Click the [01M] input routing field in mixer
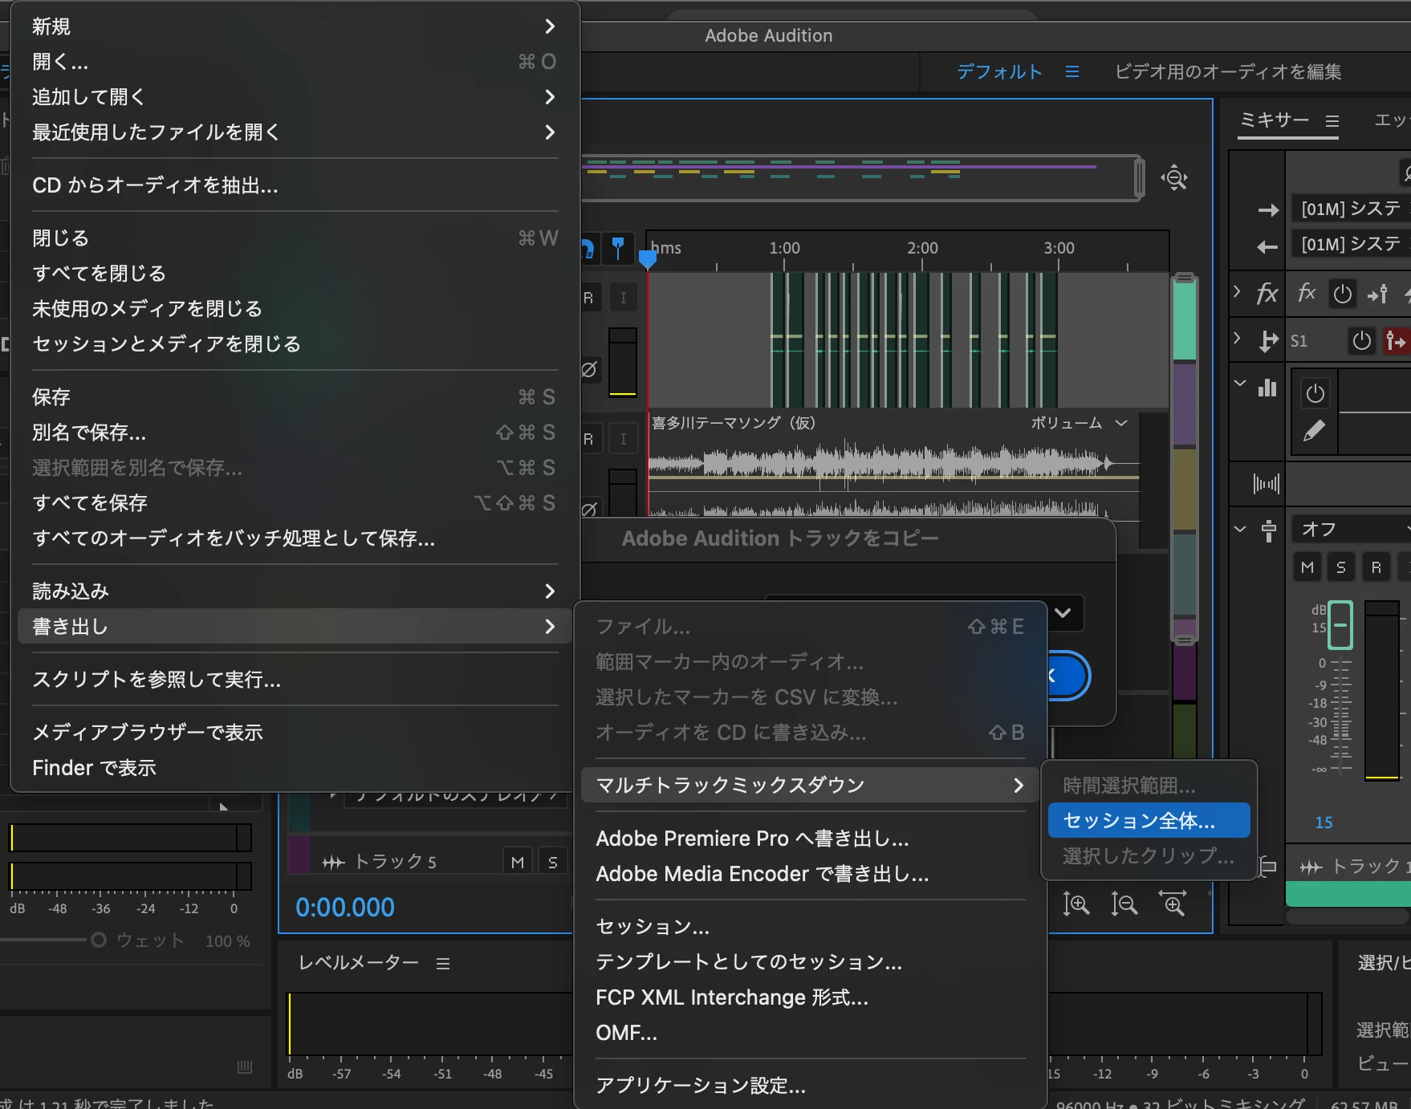Image resolution: width=1411 pixels, height=1109 pixels. tap(1351, 209)
